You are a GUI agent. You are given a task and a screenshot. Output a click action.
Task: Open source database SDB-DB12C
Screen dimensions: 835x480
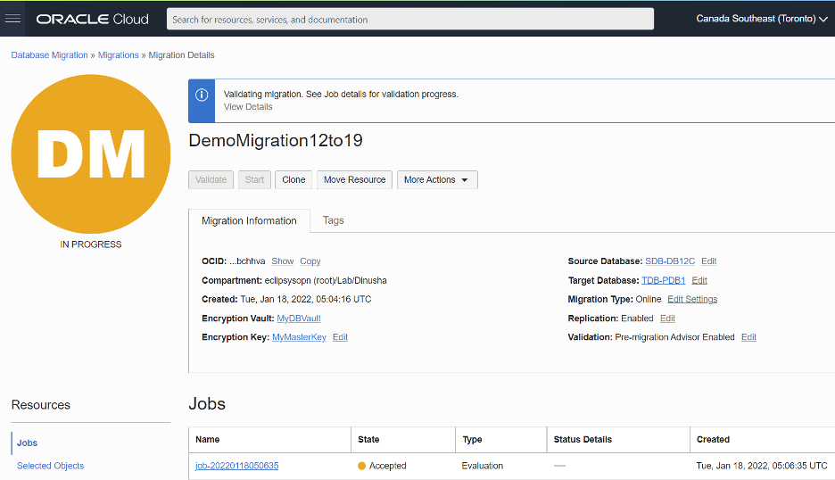(x=670, y=261)
